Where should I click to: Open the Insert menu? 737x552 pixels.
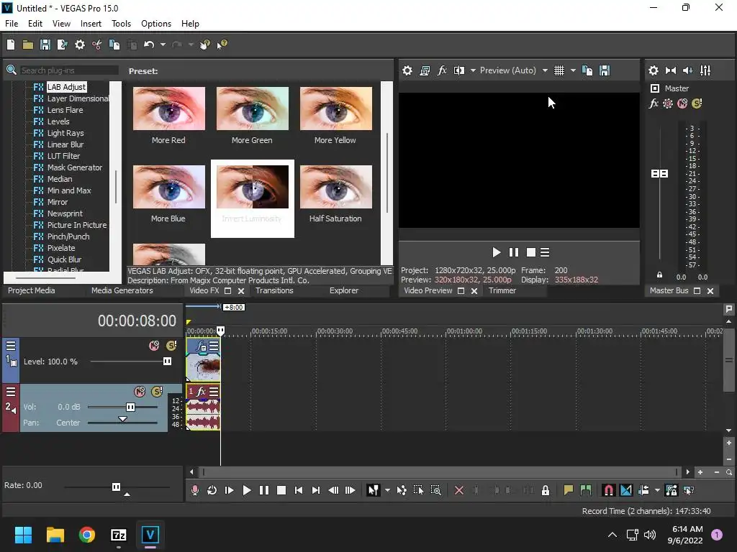click(x=91, y=24)
